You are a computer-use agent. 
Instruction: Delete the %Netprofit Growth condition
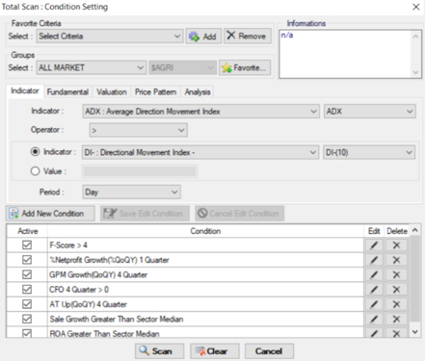tap(396, 260)
